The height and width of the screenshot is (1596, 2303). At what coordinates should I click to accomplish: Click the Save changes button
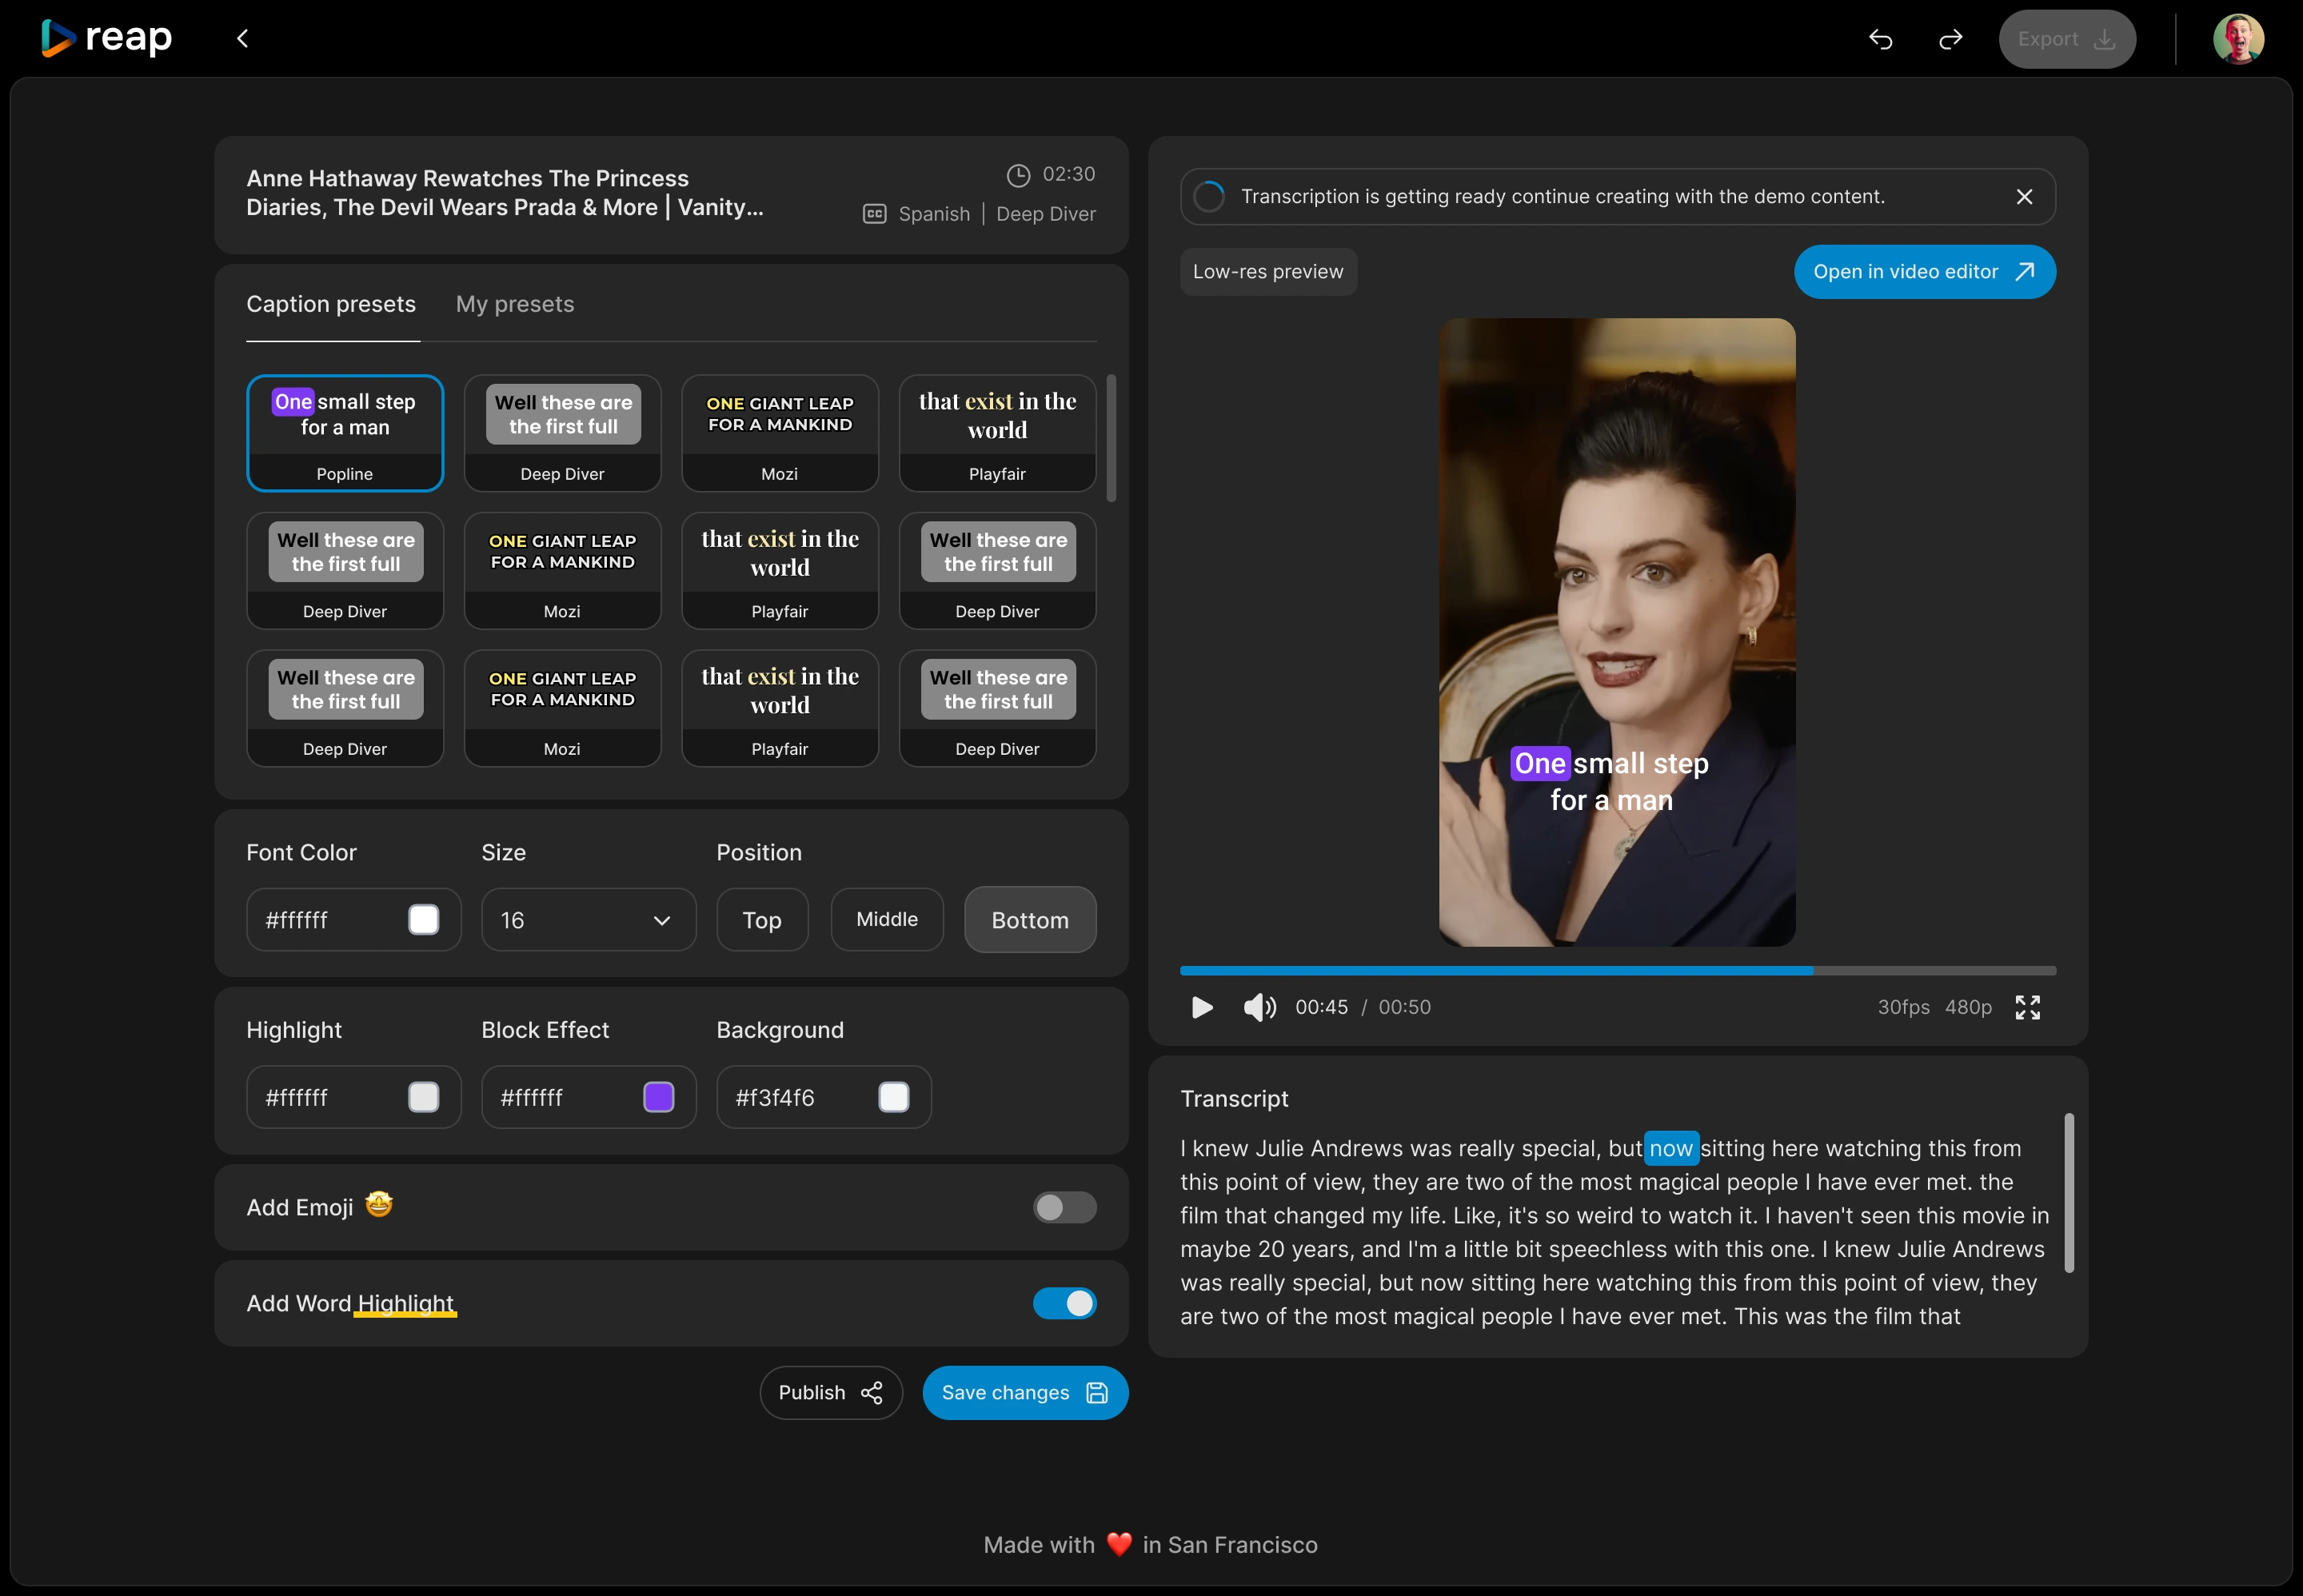1025,1393
